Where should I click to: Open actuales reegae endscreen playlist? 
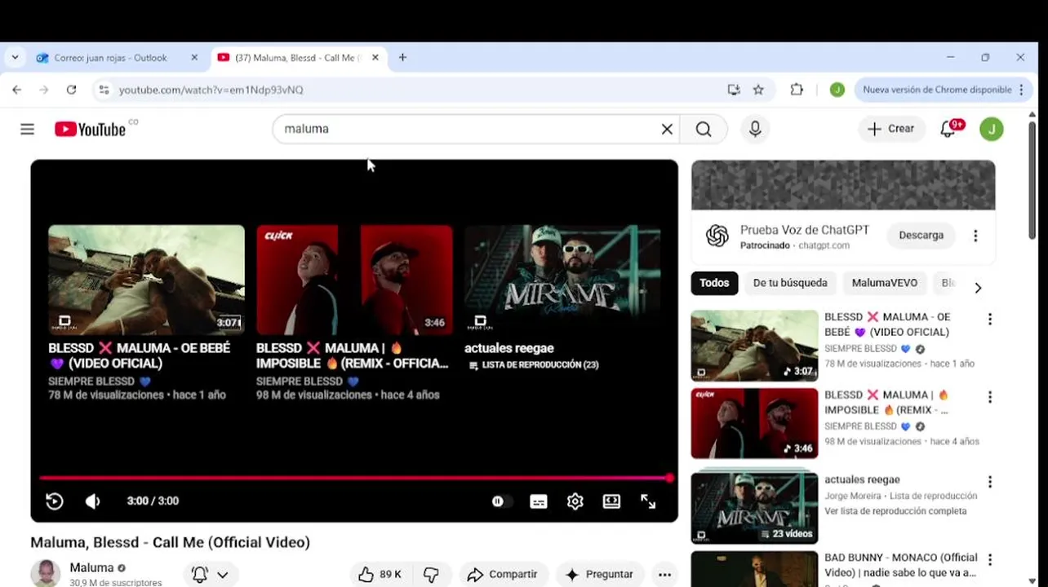562,280
